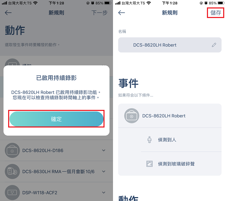Screen dimensions: 226x201
Task: Tap the glass break detection icon
Action: (149, 164)
